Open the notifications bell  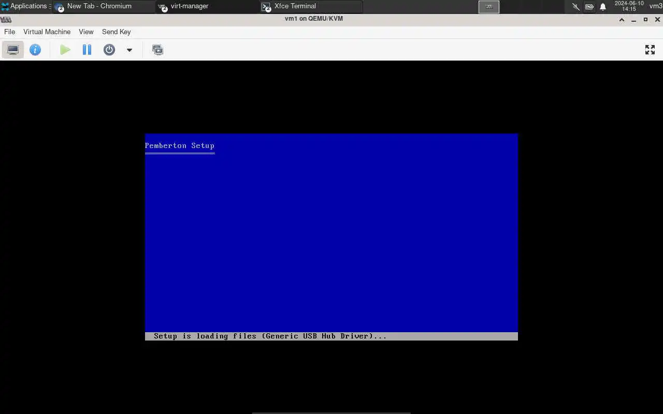(603, 7)
